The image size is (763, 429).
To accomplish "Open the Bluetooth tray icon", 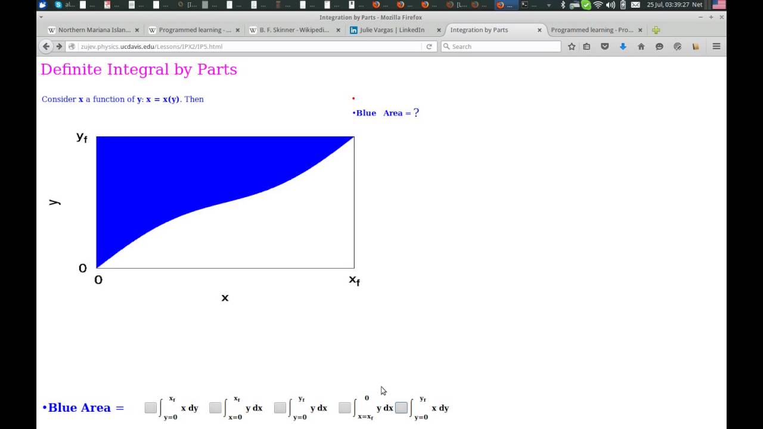I will point(563,5).
